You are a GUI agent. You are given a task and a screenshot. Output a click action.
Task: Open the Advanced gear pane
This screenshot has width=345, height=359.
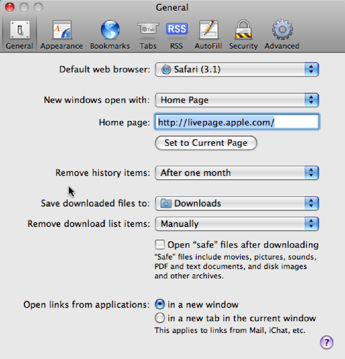[x=282, y=35]
